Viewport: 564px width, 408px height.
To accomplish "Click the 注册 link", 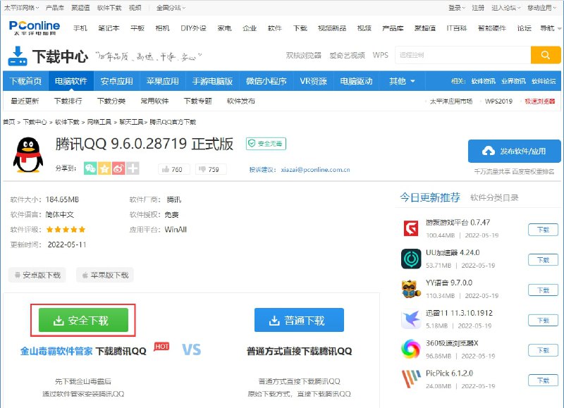I will (x=478, y=8).
